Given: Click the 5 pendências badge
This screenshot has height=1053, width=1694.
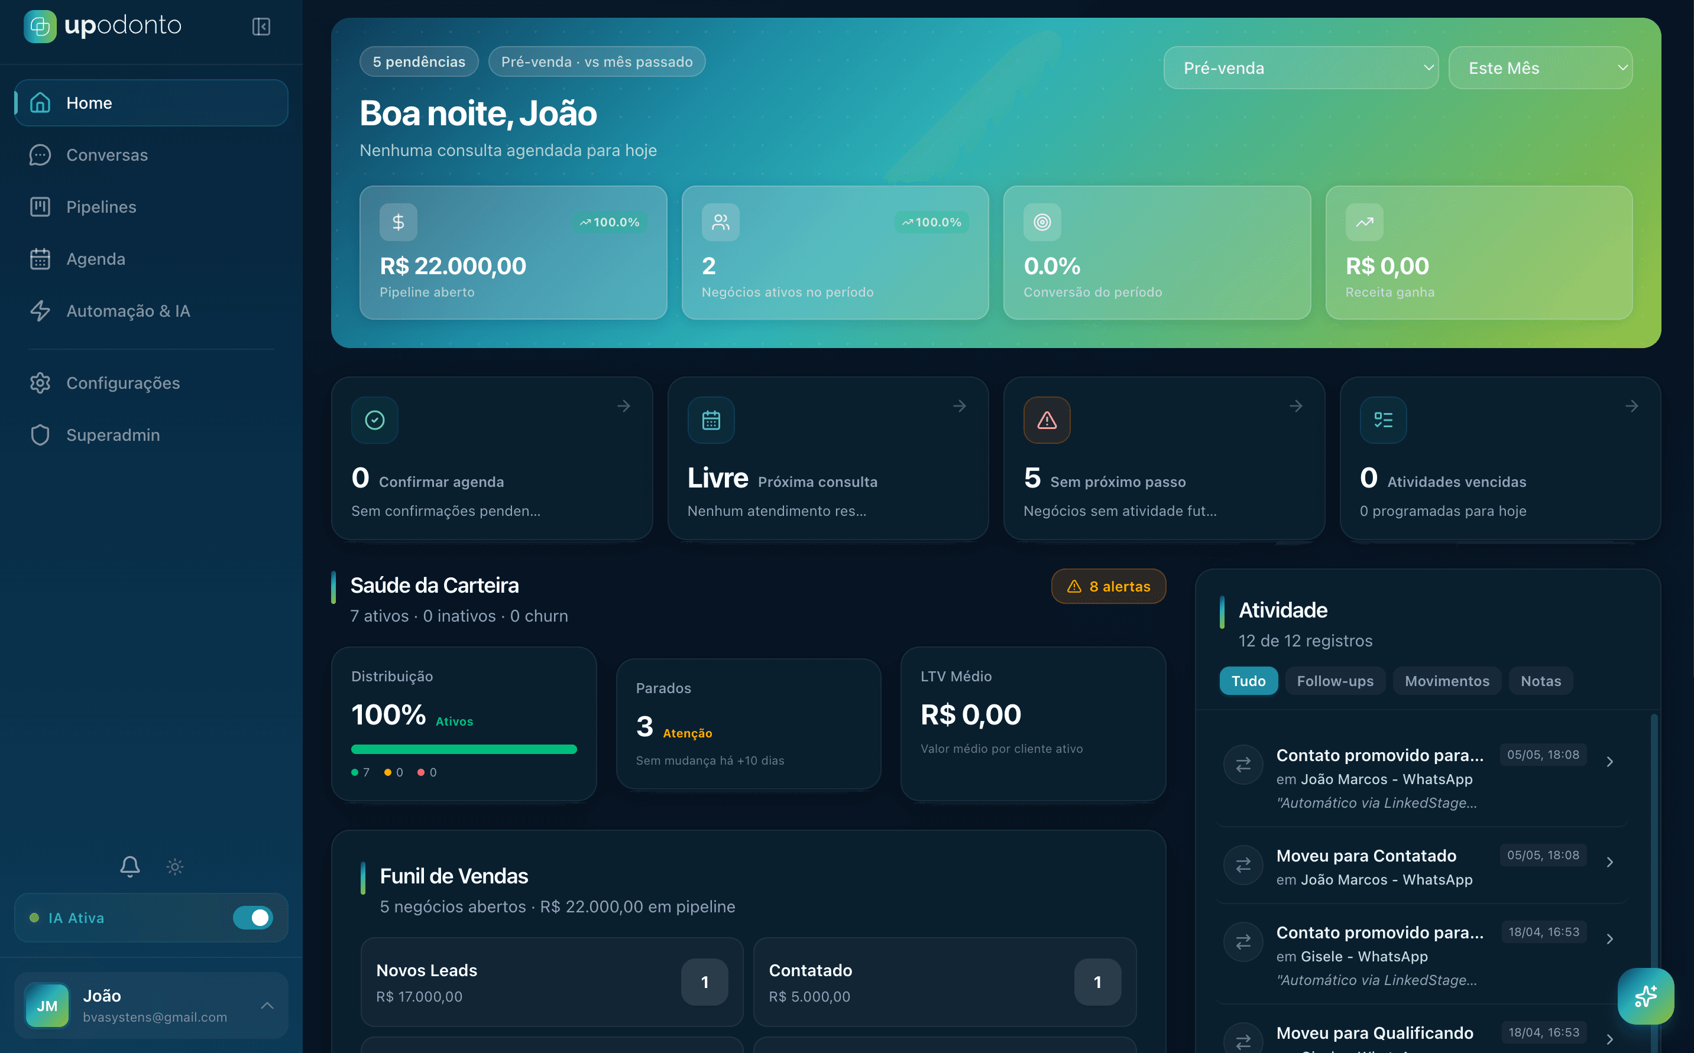Looking at the screenshot, I should point(419,62).
